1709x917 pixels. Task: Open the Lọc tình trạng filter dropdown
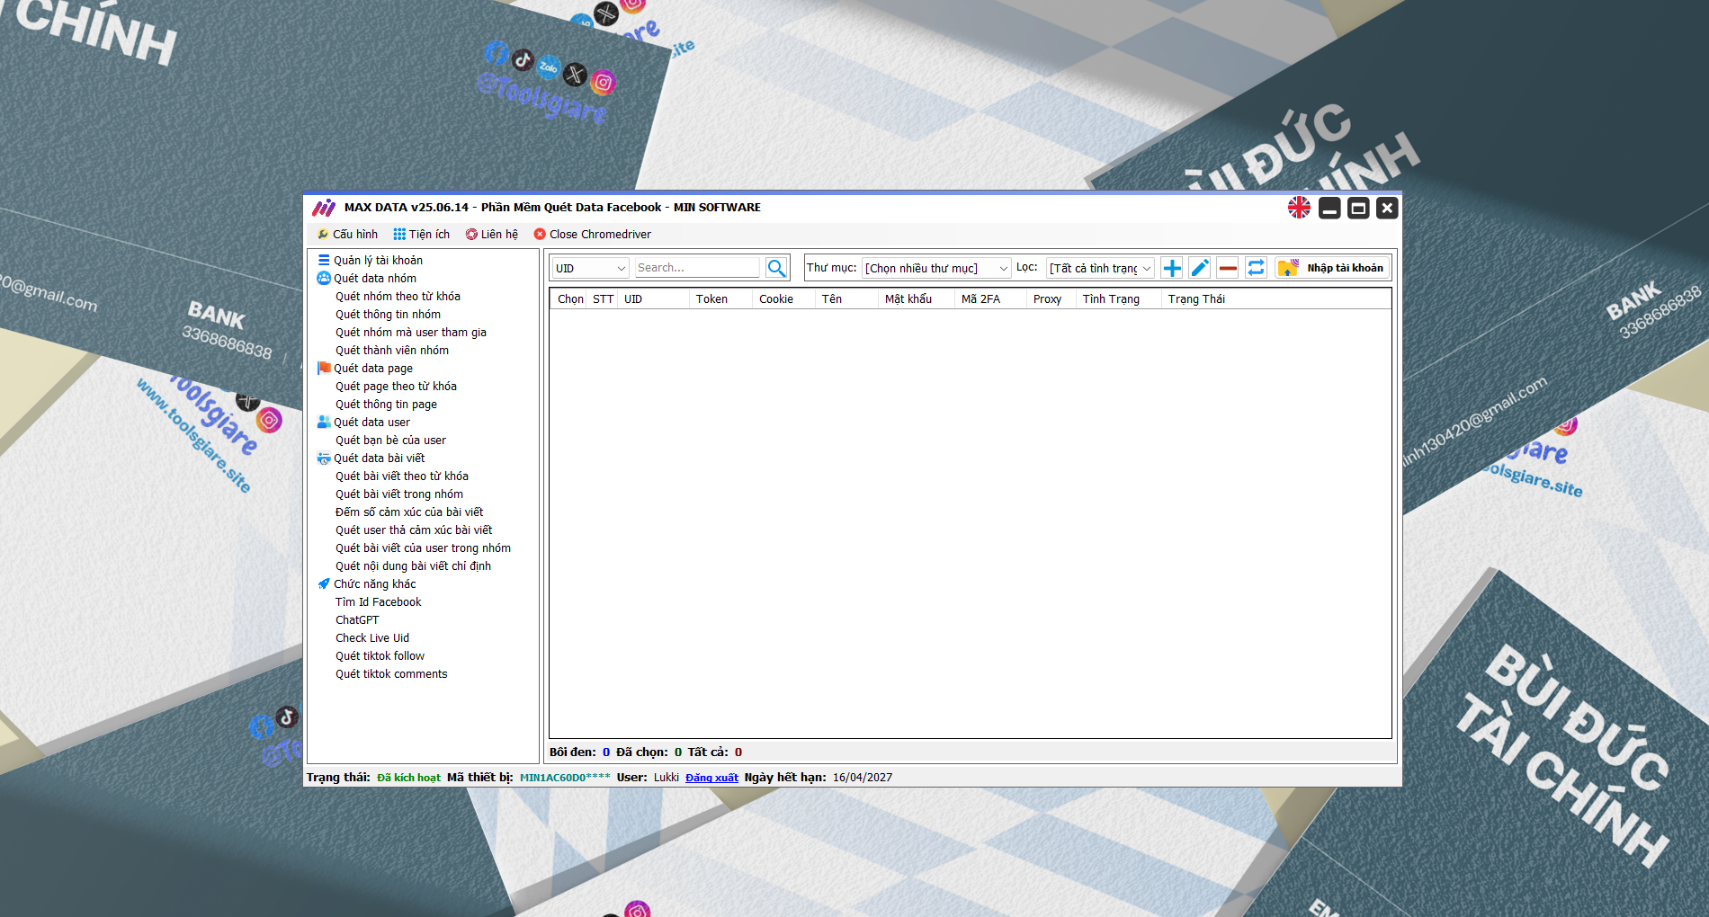(1101, 268)
